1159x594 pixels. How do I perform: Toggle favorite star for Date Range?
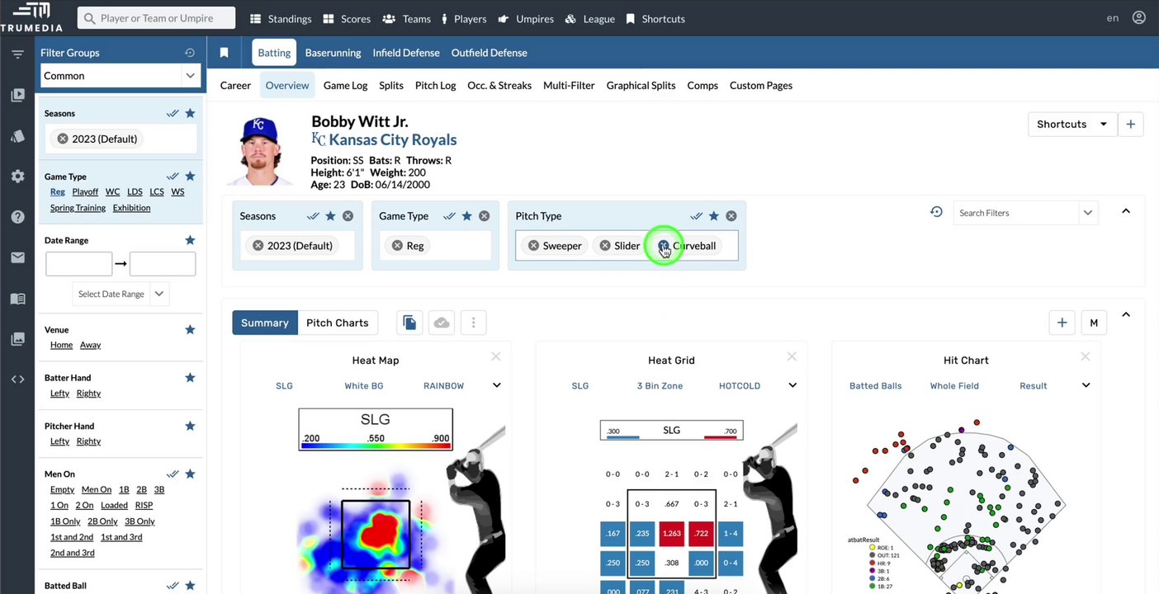point(190,240)
